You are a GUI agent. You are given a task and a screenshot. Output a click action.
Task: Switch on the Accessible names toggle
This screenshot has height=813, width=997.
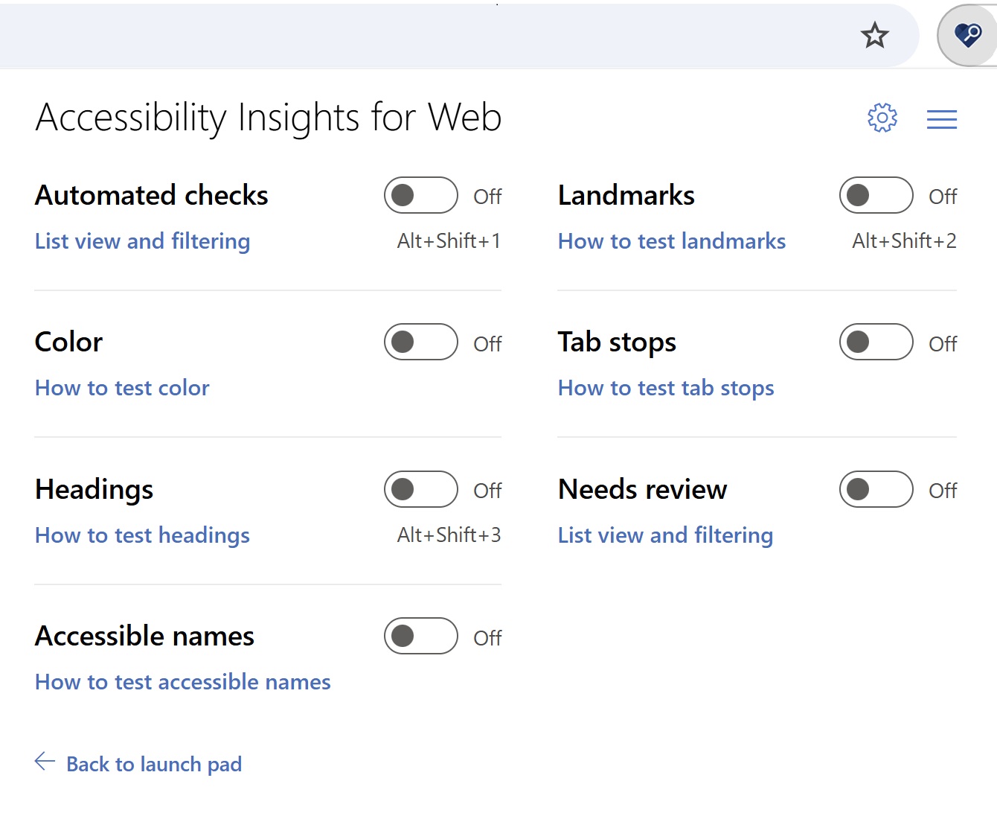[x=421, y=636]
